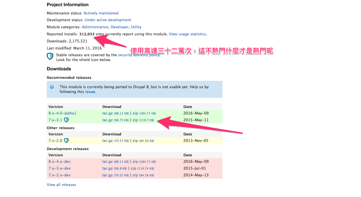Click the shield icon beside security advisory policy
This screenshot has width=361, height=197.
click(50, 56)
